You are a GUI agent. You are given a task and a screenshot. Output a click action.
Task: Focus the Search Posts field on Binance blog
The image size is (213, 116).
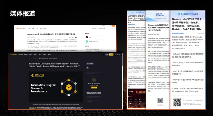point(94,74)
